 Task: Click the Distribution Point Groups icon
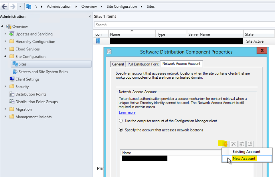[12, 102]
